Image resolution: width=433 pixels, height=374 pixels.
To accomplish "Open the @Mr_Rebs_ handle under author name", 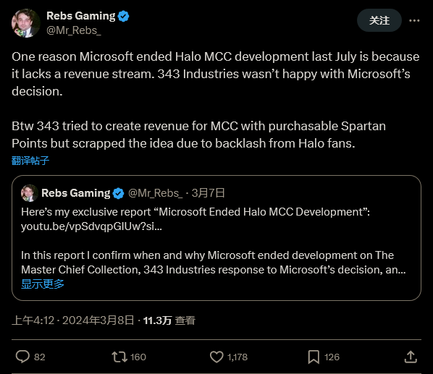I will (74, 30).
